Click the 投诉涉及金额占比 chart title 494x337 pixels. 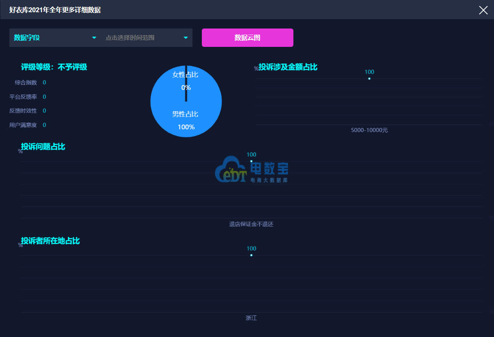pyautogui.click(x=288, y=67)
